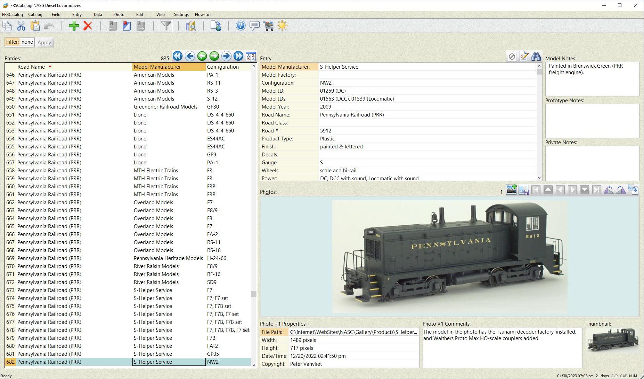Go to previous bookmark icon

[112, 26]
